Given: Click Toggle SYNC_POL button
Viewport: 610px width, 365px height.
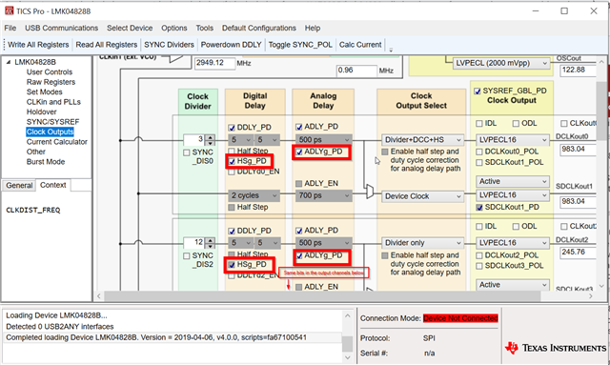Looking at the screenshot, I should [x=300, y=45].
